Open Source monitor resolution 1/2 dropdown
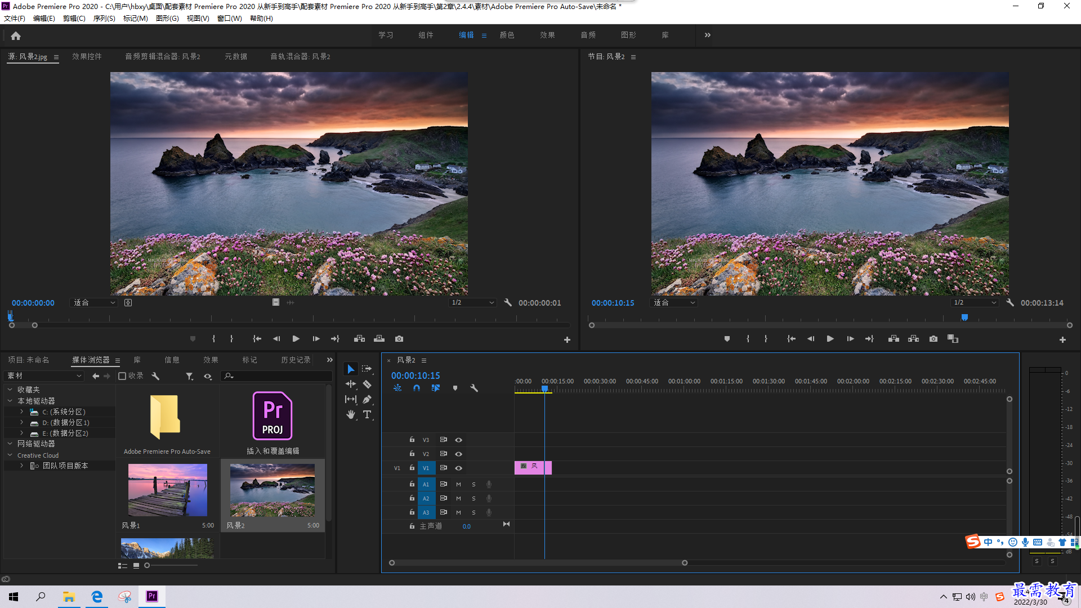1081x608 pixels. click(x=472, y=303)
